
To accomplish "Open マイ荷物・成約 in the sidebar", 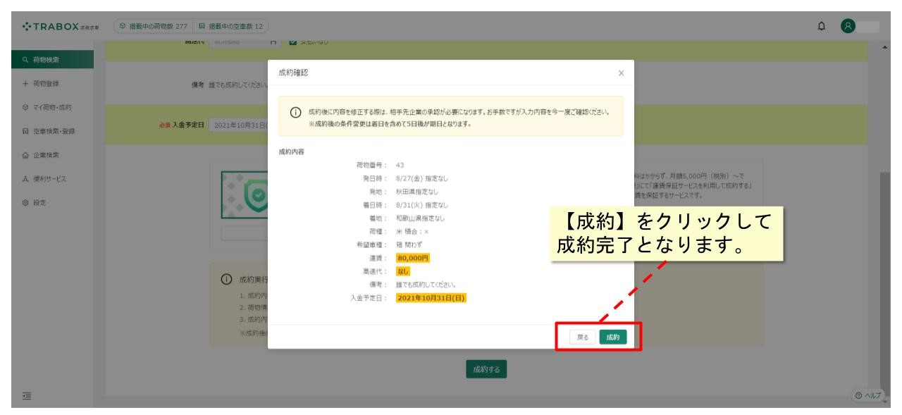I will [51, 106].
